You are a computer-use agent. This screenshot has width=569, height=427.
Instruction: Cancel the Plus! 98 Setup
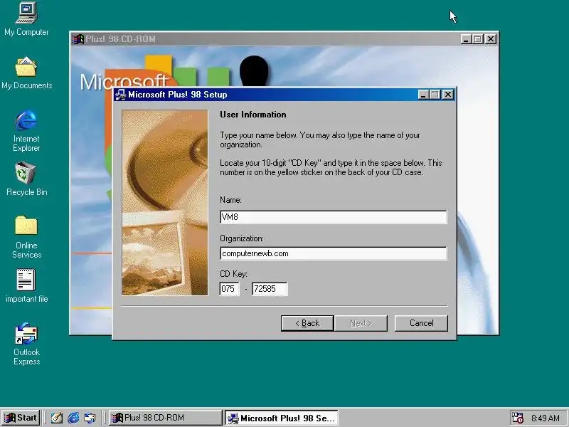[421, 323]
